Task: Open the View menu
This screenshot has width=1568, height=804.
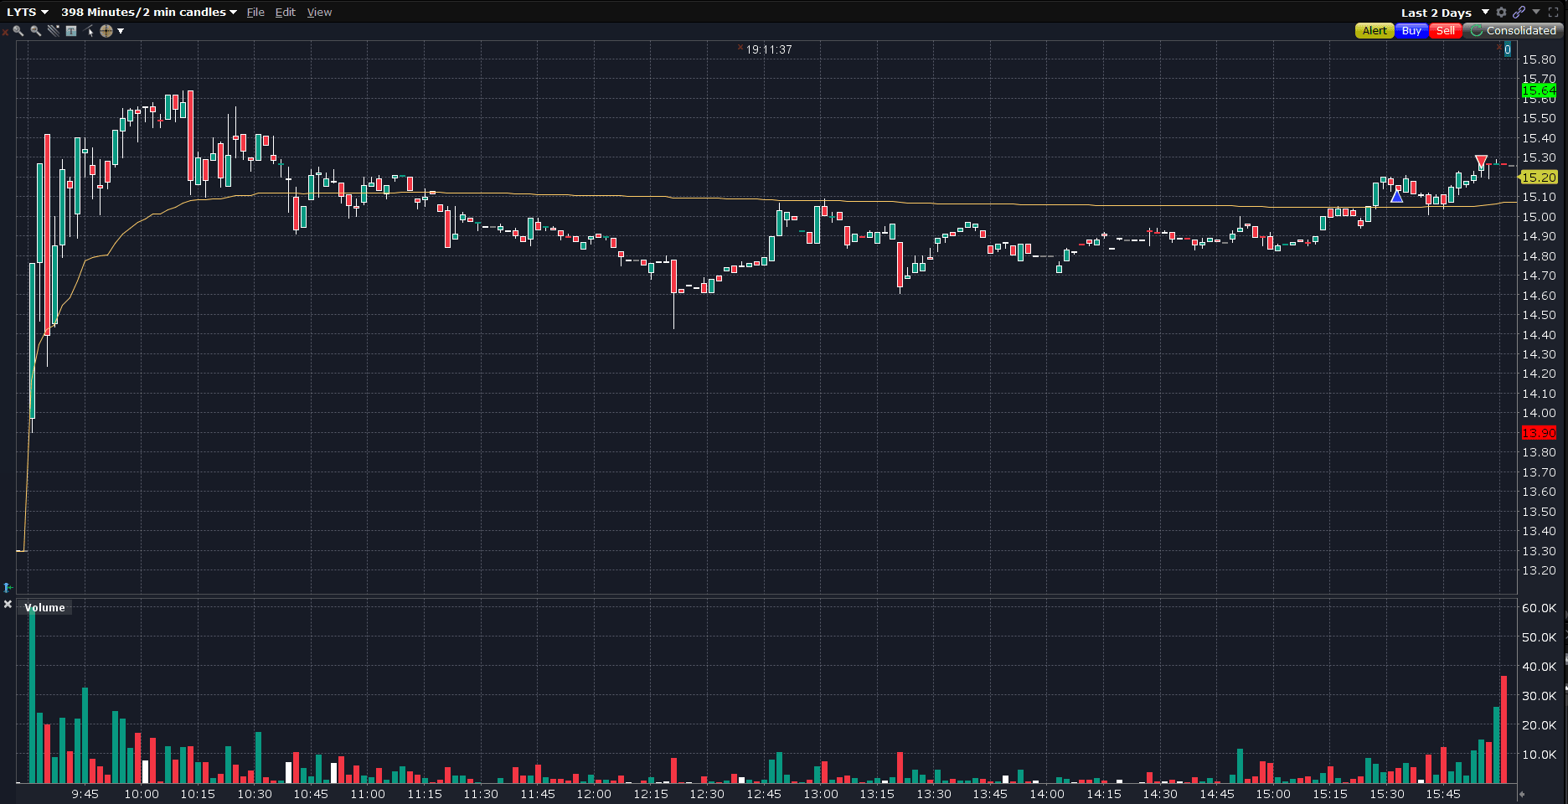Action: point(319,12)
